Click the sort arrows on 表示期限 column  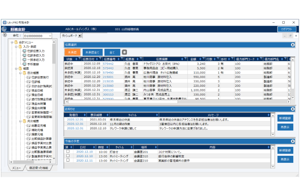tap(107, 115)
